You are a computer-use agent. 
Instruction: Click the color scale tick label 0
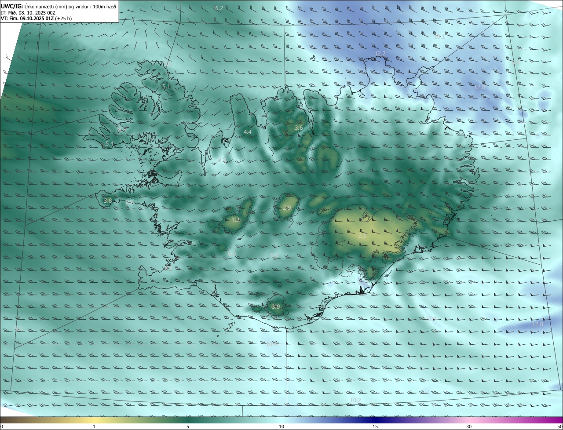pos(2,426)
